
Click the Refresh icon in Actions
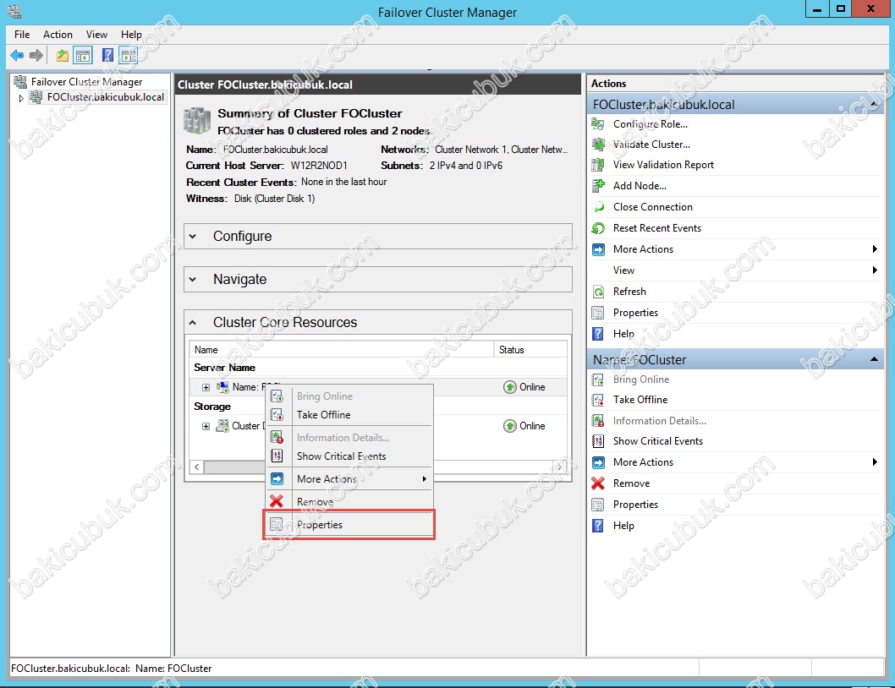597,292
